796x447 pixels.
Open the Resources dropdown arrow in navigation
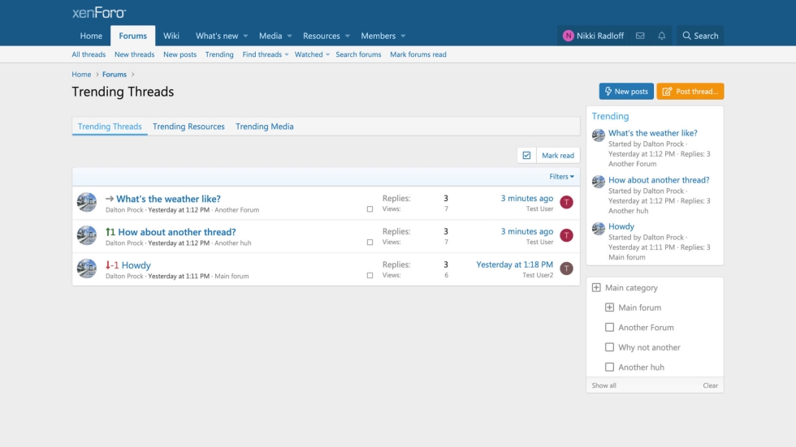coord(348,36)
